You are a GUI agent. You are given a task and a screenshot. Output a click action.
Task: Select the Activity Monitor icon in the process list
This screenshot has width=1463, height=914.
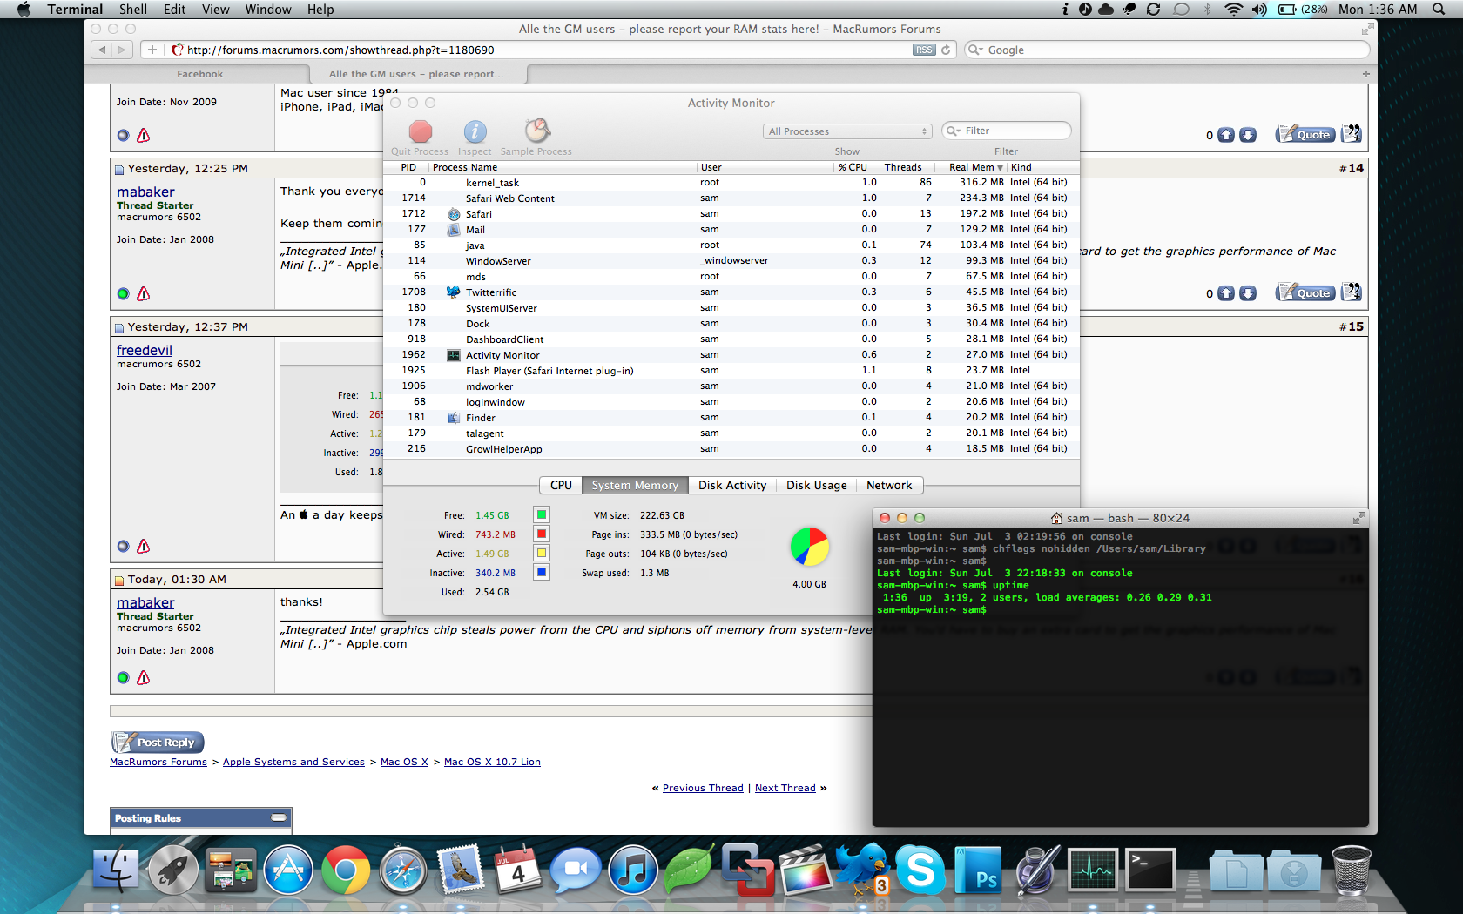454,355
